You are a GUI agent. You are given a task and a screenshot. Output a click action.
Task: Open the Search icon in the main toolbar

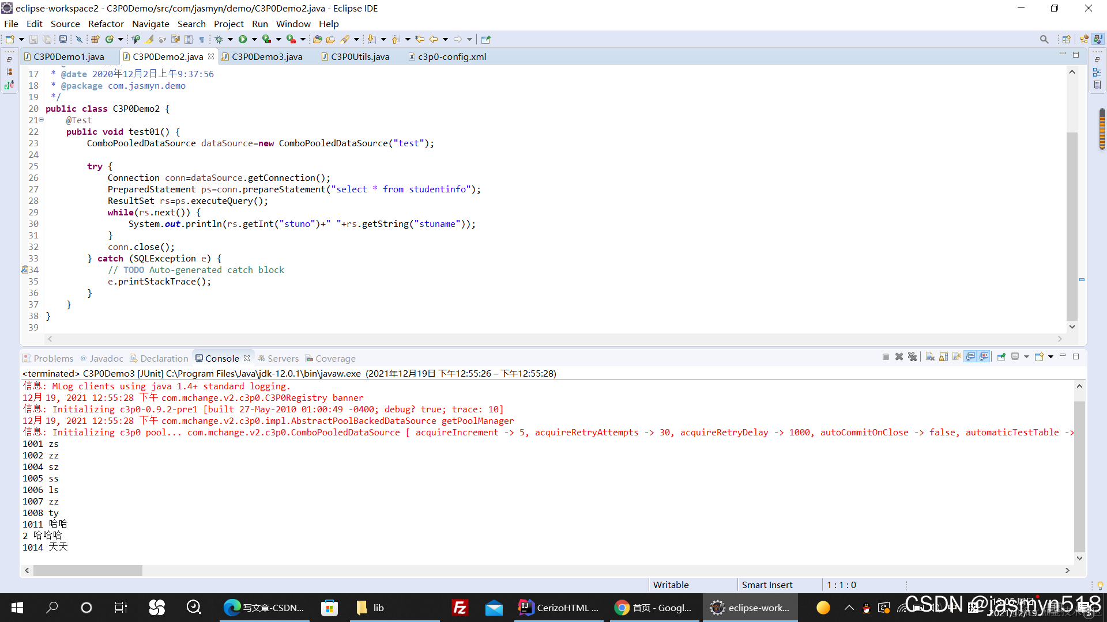point(345,39)
